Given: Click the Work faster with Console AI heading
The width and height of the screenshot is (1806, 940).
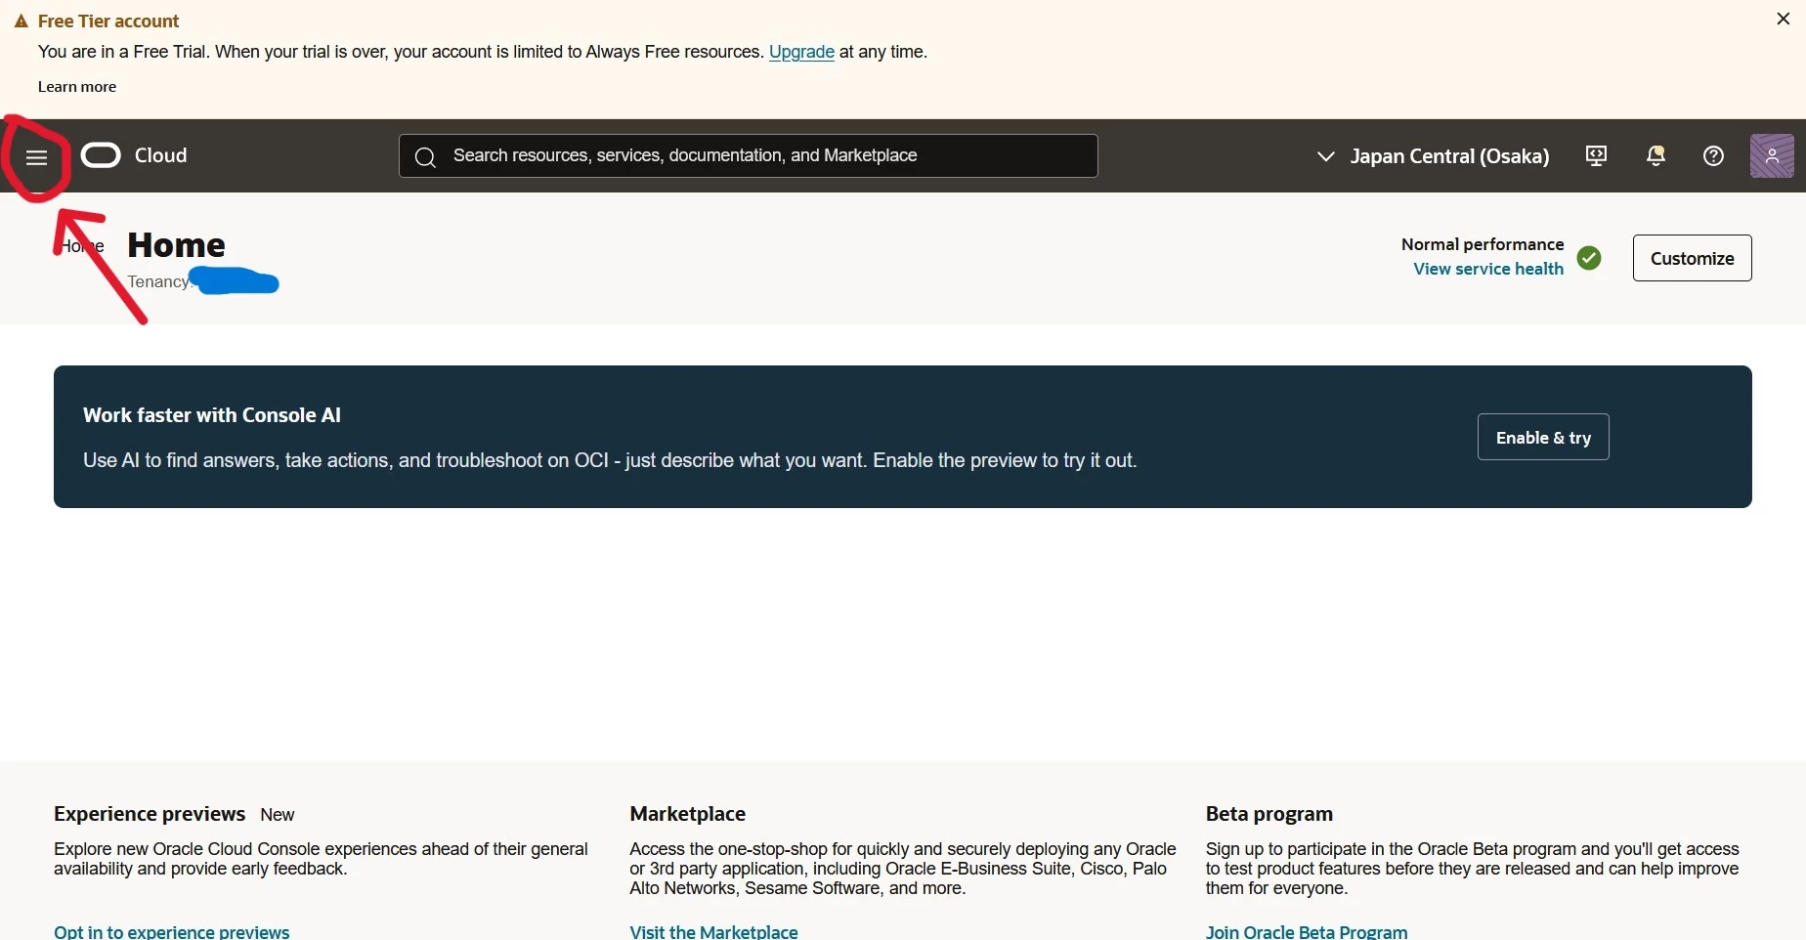Looking at the screenshot, I should point(212,415).
